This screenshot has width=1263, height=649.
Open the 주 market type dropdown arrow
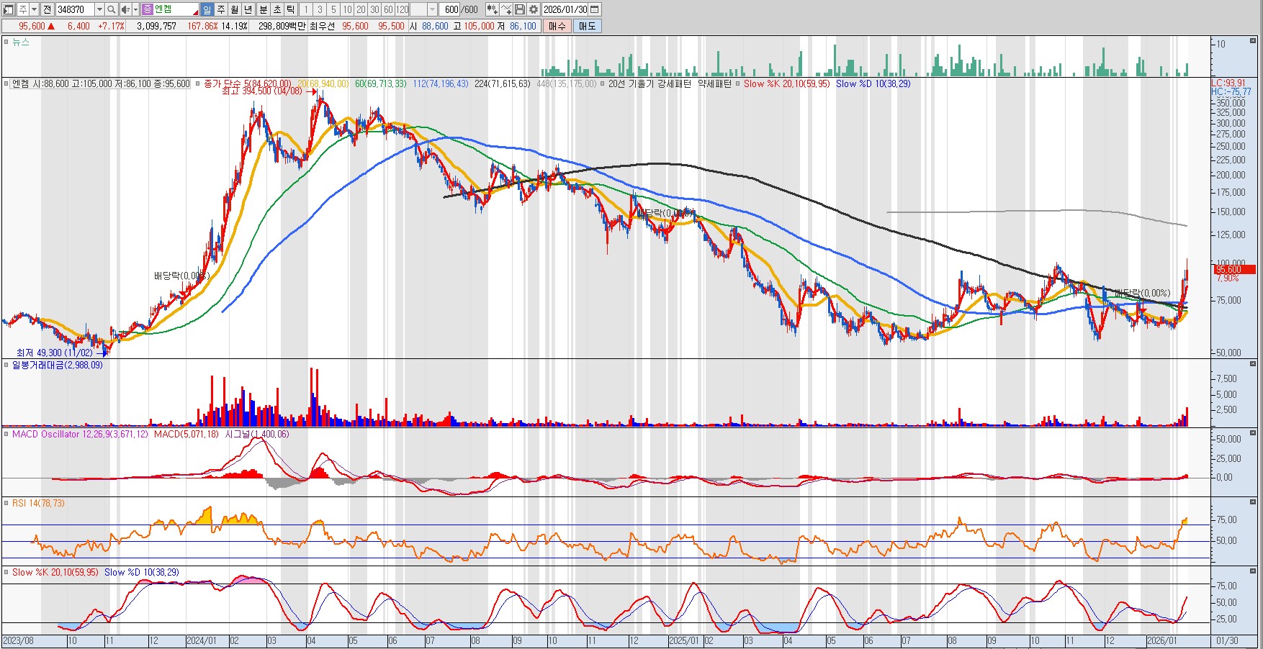[x=34, y=9]
